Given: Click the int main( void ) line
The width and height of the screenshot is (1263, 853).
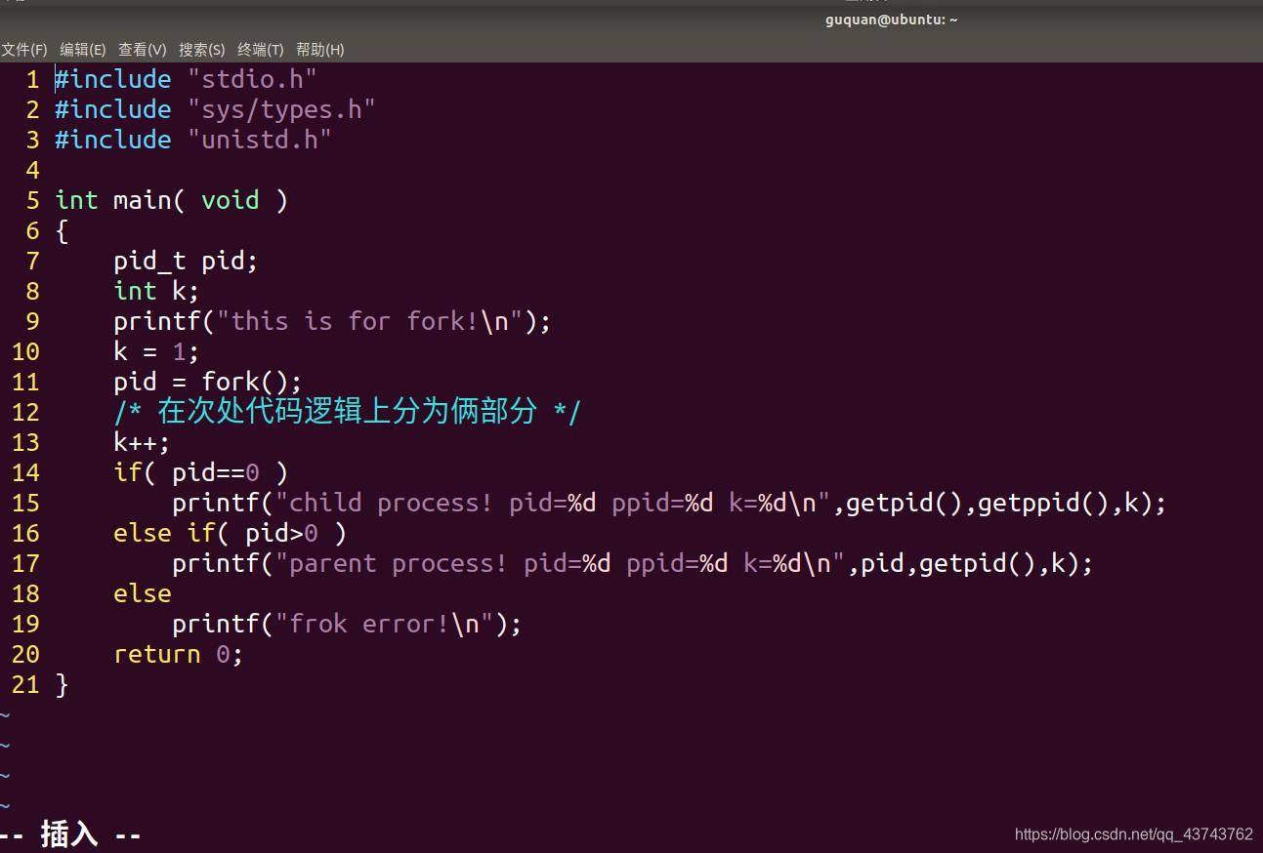Looking at the screenshot, I should pyautogui.click(x=172, y=200).
